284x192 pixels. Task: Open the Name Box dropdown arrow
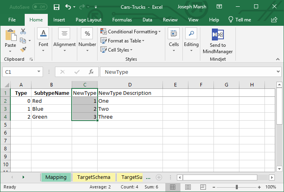click(39, 72)
